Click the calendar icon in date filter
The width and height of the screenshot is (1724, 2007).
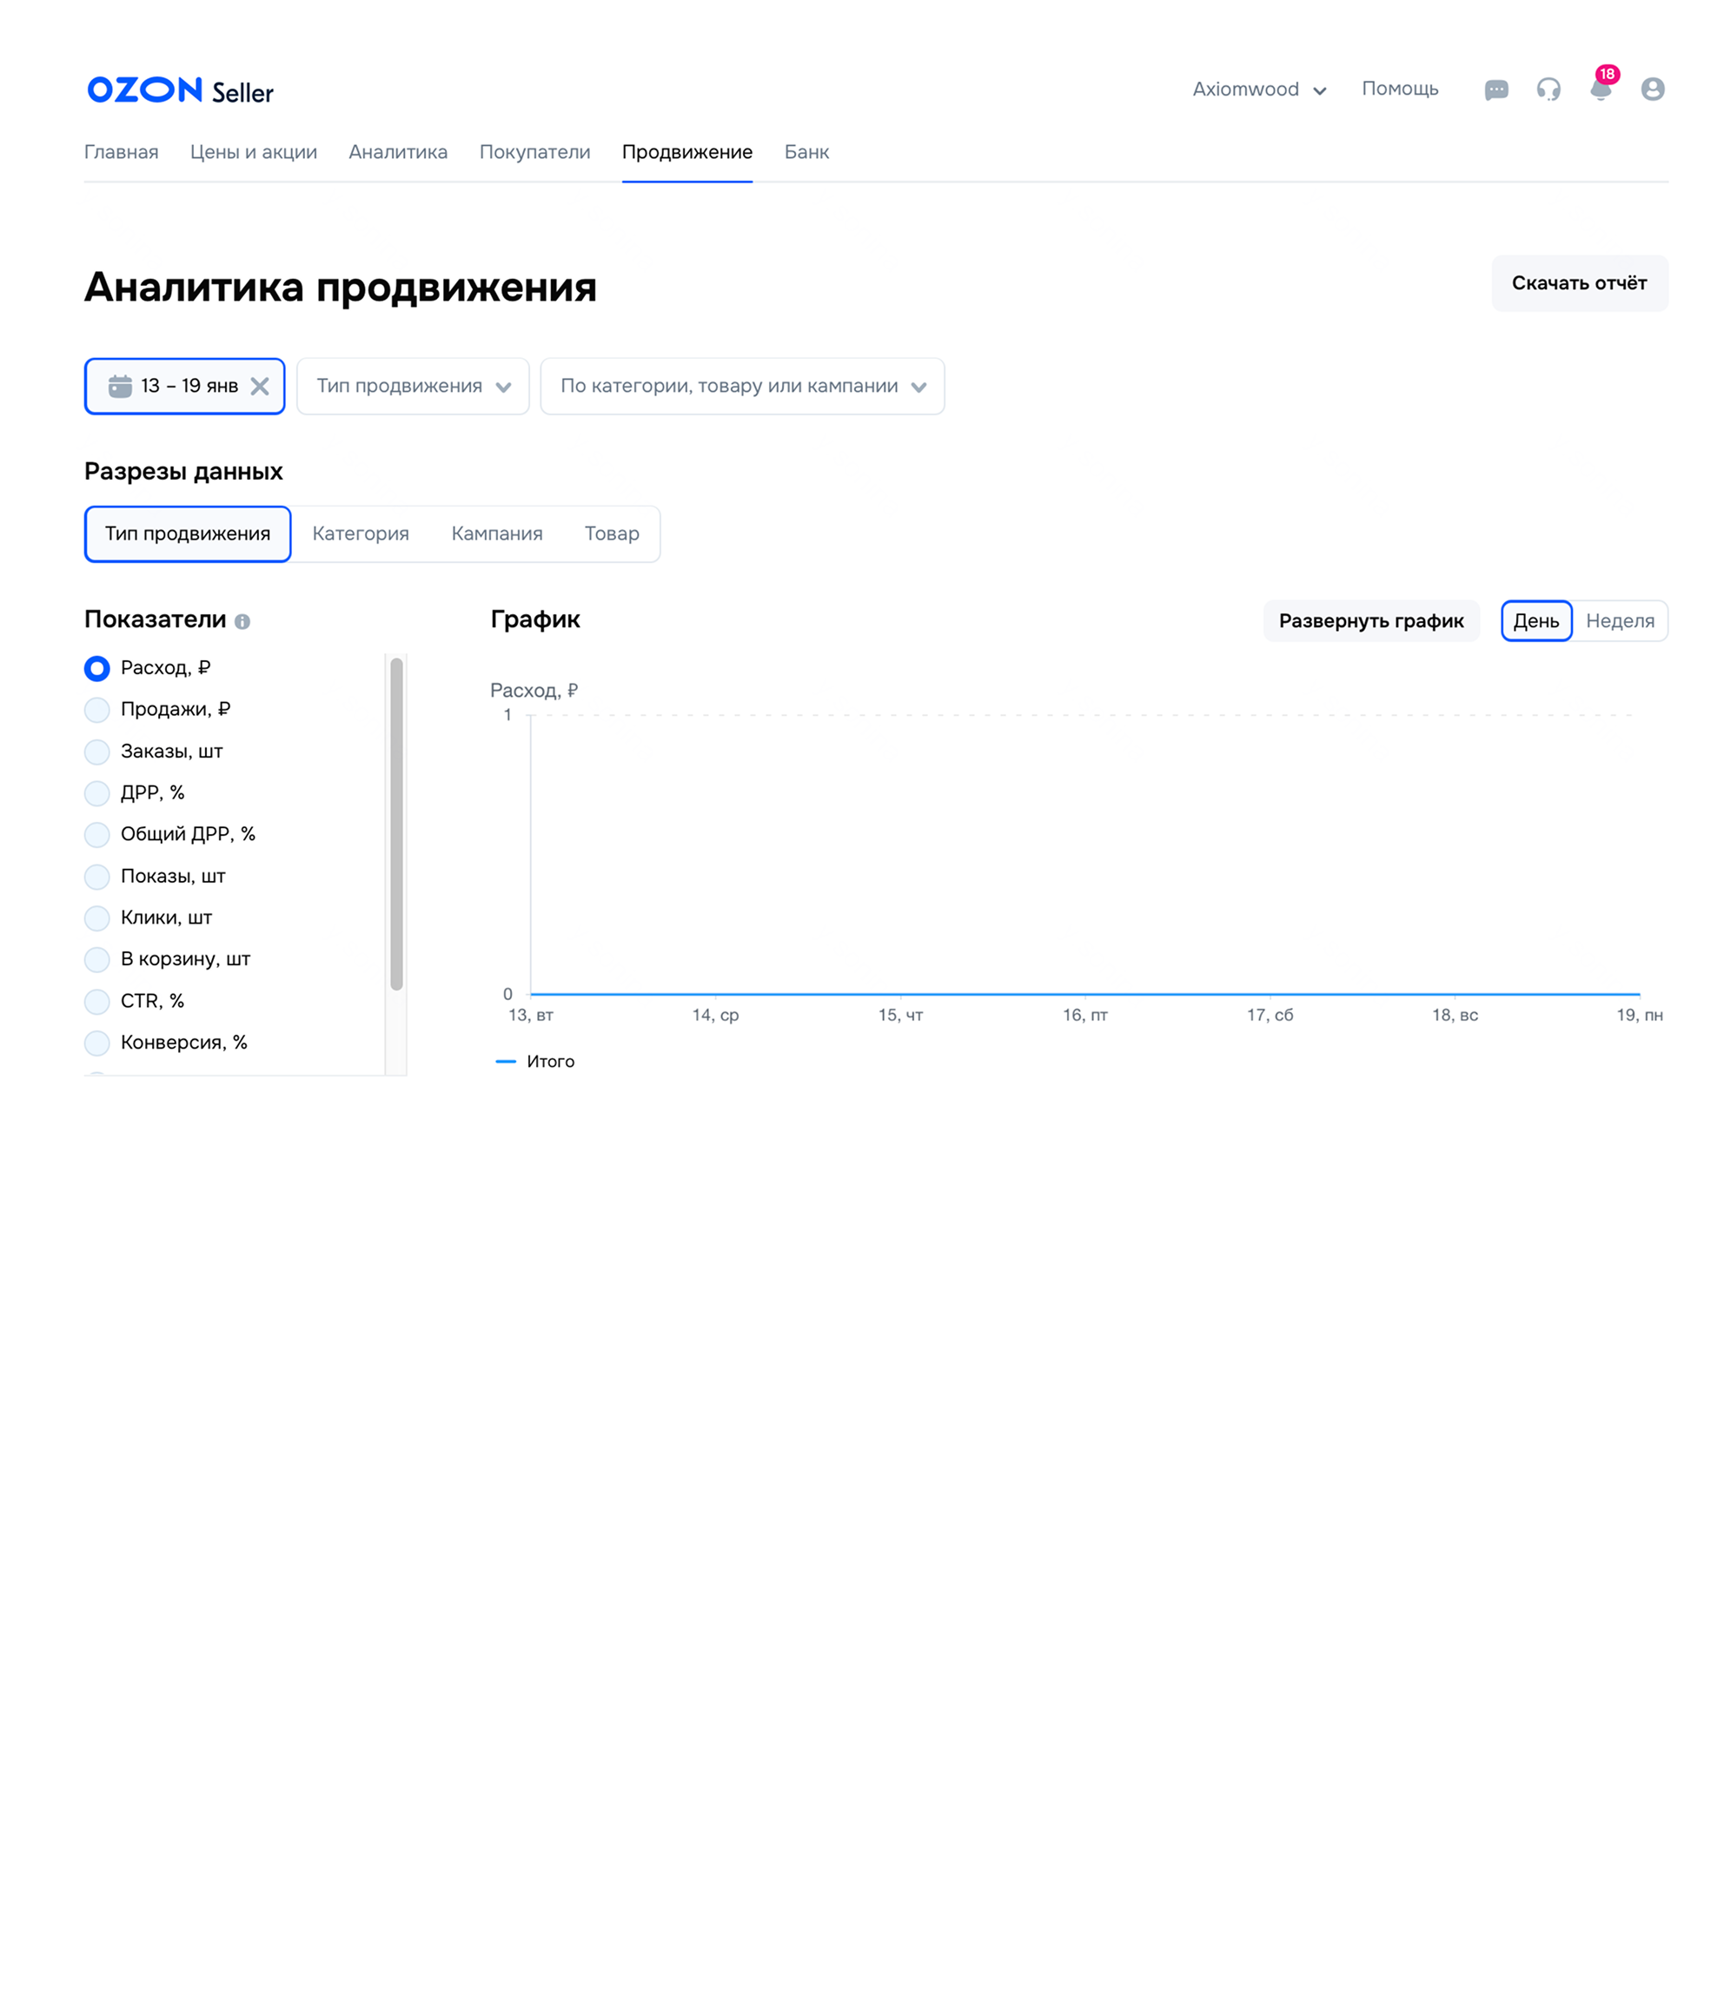(120, 387)
